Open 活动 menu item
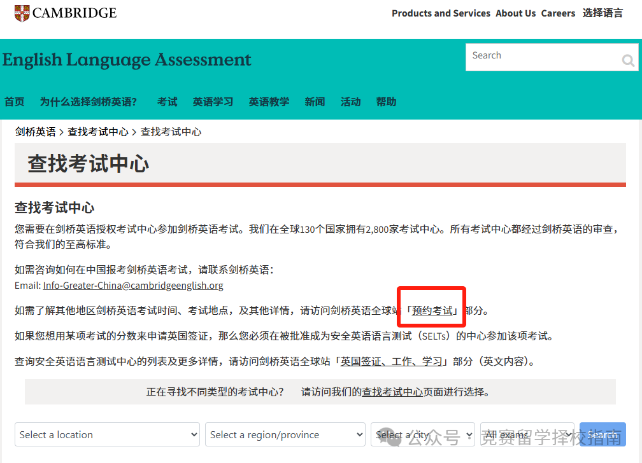Image resolution: width=642 pixels, height=463 pixels. pos(350,102)
